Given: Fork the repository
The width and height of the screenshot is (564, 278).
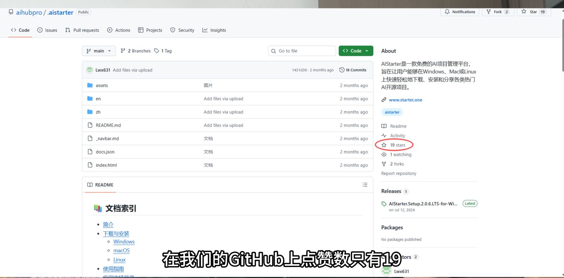Looking at the screenshot, I should coord(498,12).
